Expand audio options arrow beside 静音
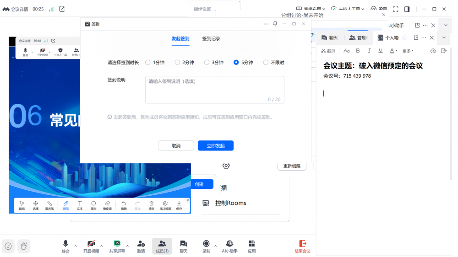 pyautogui.click(x=76, y=246)
